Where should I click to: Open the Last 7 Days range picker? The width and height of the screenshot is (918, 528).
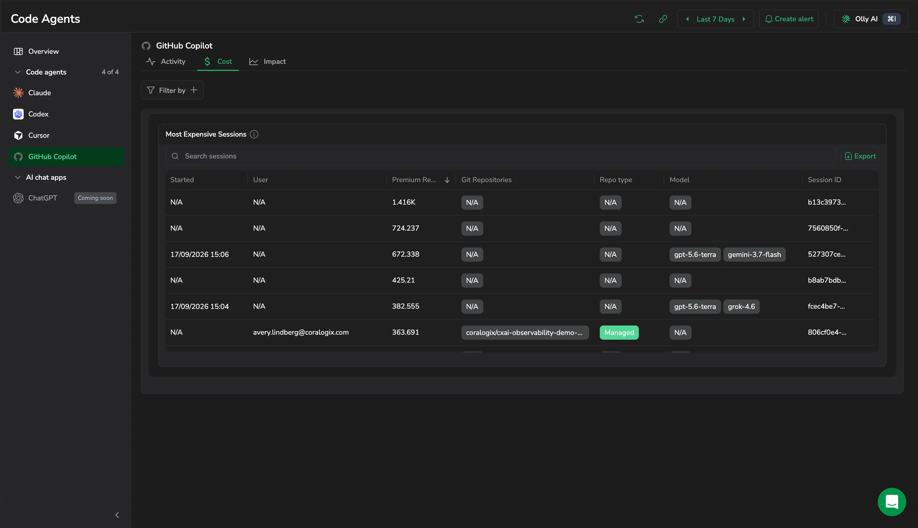point(715,19)
